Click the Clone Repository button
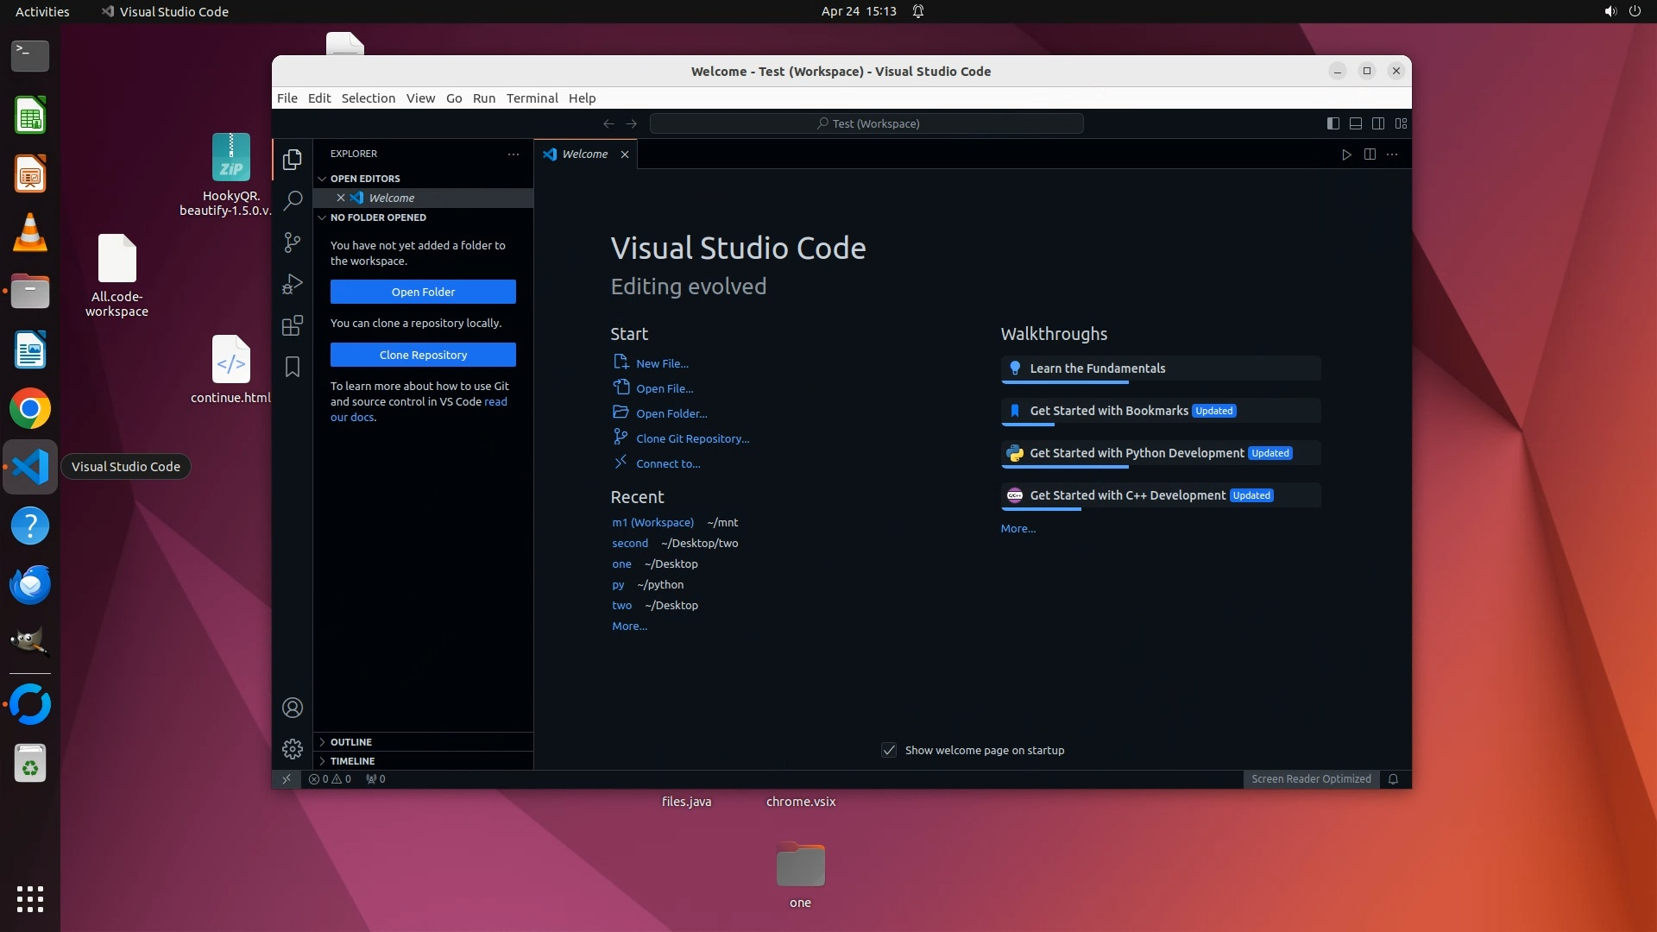The height and width of the screenshot is (932, 1657). coord(423,355)
